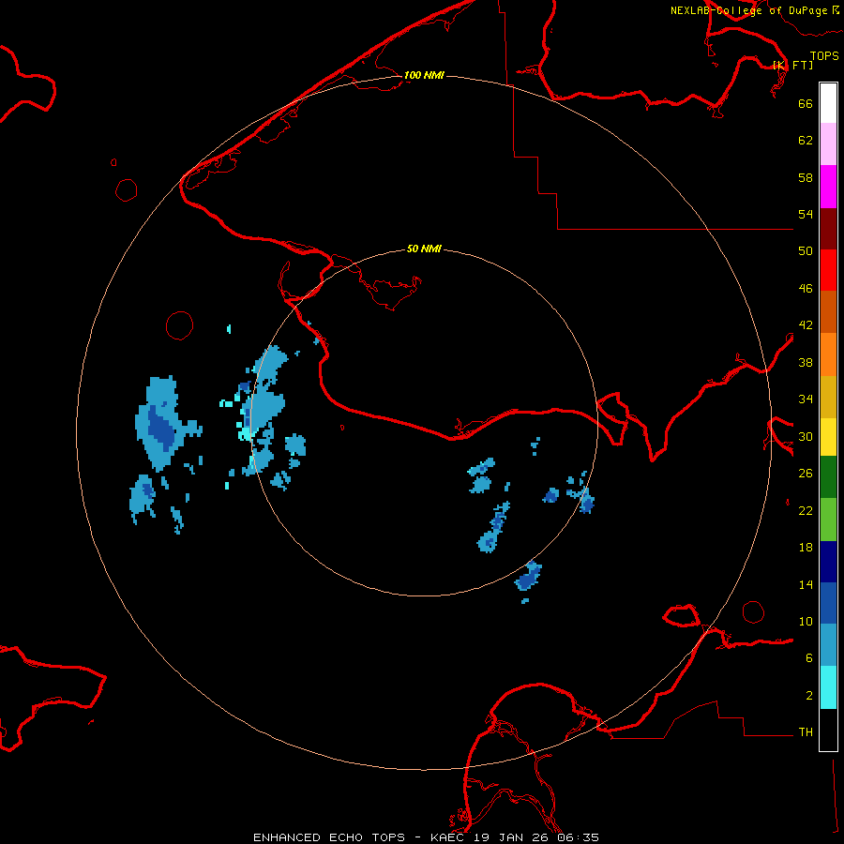Click the dark orange swatch between 46 and 42
This screenshot has height=844, width=844.
coord(828,311)
